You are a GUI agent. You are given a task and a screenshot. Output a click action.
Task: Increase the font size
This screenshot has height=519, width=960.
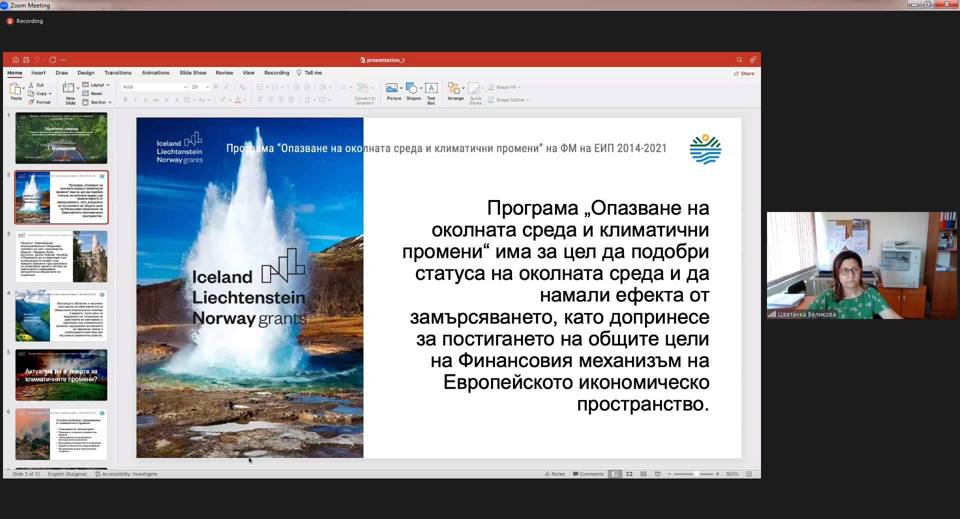pos(216,87)
